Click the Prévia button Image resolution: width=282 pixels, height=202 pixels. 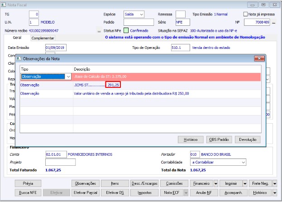click(x=28, y=183)
